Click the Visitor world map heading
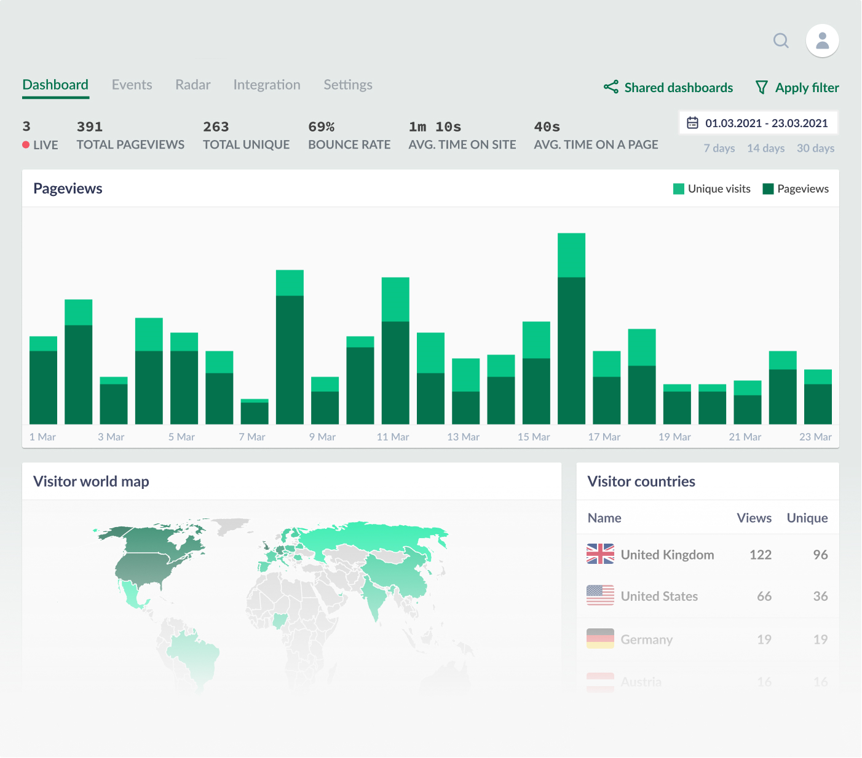The width and height of the screenshot is (862, 758). pos(91,482)
